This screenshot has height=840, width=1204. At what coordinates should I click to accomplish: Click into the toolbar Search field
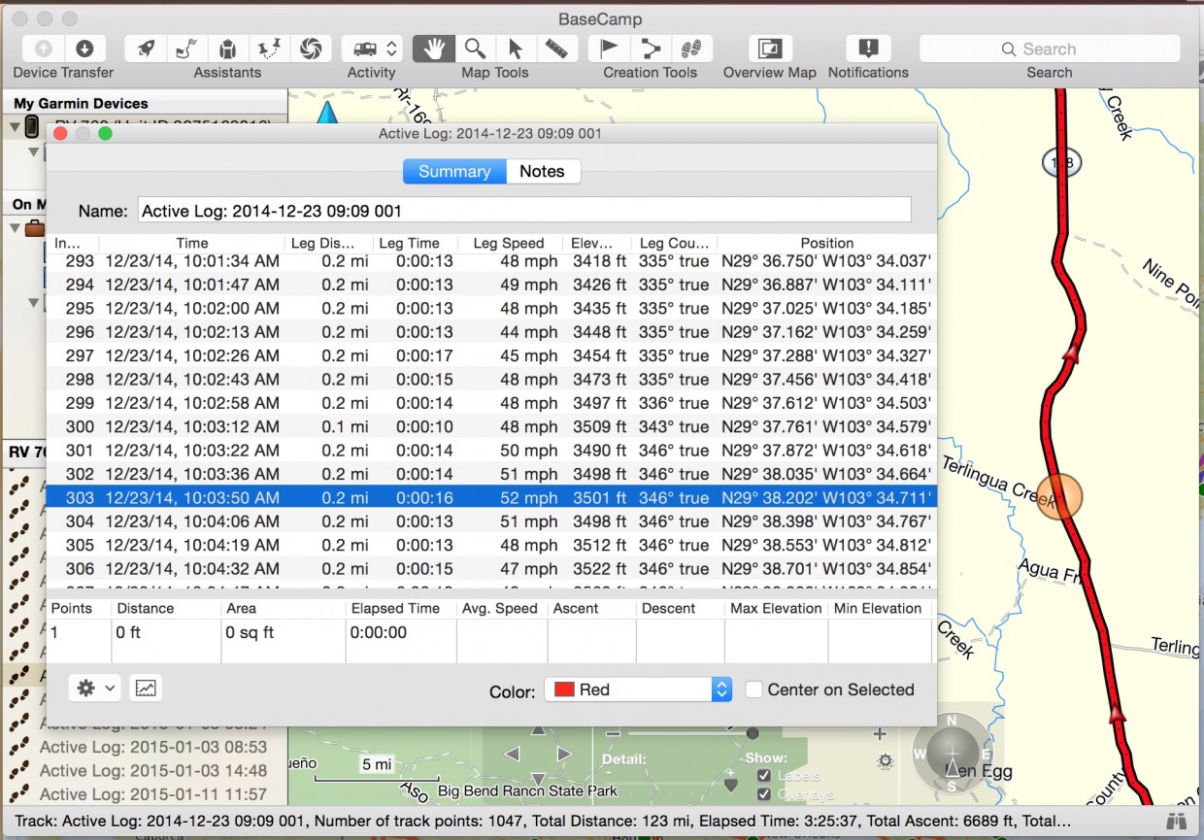point(1050,49)
